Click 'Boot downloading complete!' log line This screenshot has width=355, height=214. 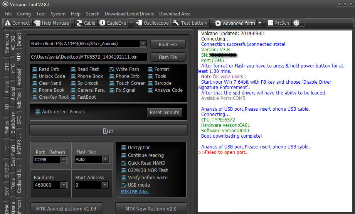[231, 136]
